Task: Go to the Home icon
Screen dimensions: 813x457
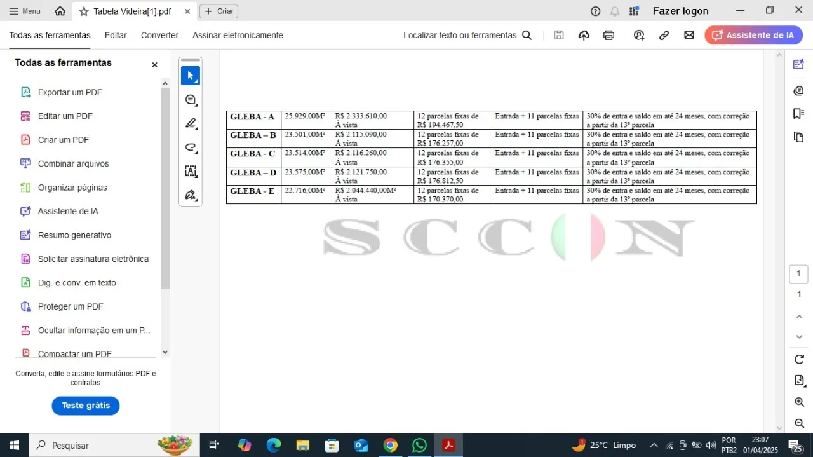Action: point(60,11)
